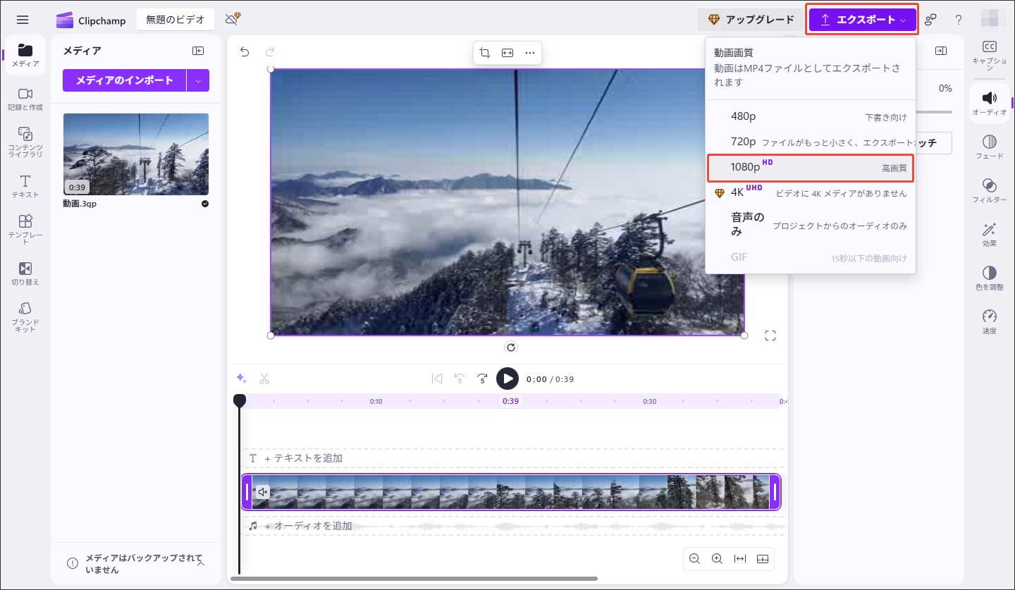1015x590 pixels.
Task: Click the user account avatar
Action: pyautogui.click(x=990, y=20)
